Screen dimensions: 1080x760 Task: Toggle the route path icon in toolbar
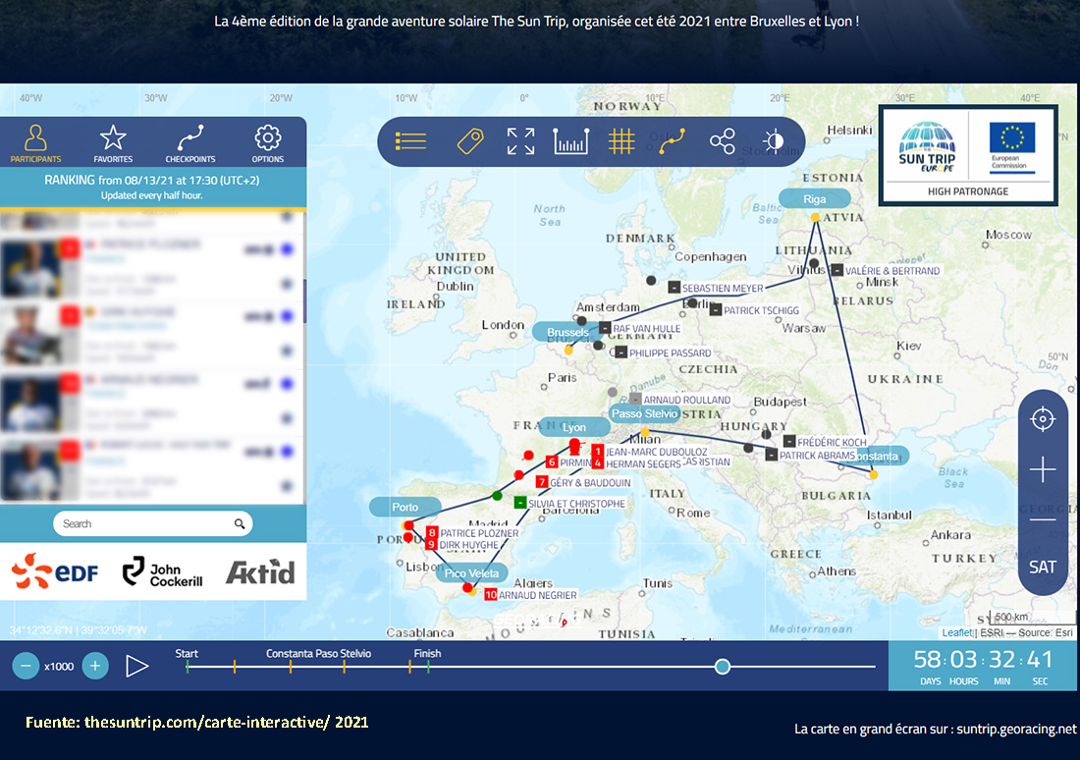point(672,141)
